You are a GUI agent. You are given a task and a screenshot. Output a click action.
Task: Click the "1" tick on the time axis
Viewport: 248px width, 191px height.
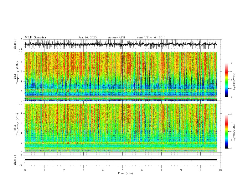pos(44,170)
